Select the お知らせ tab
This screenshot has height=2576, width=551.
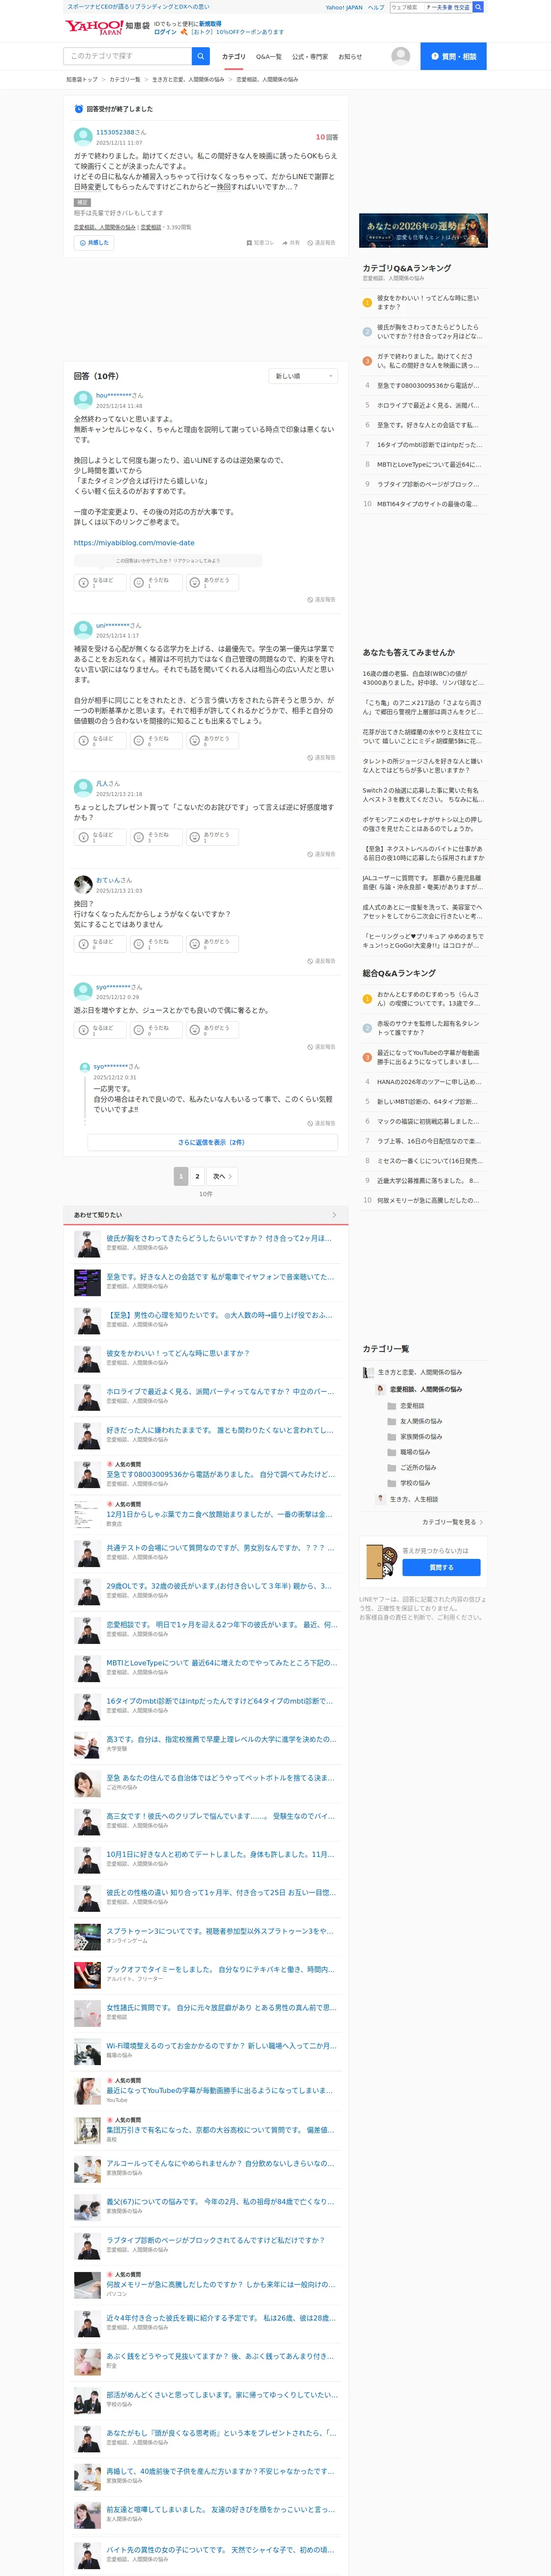point(350,57)
